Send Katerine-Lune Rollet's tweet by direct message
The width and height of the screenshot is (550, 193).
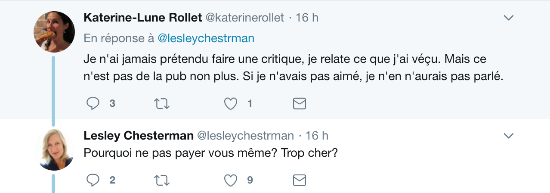coord(299,104)
